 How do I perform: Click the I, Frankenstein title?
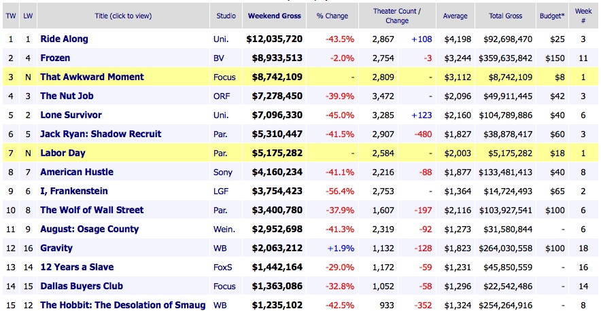click(x=73, y=191)
